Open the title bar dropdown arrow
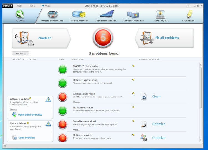 (x=189, y=6)
